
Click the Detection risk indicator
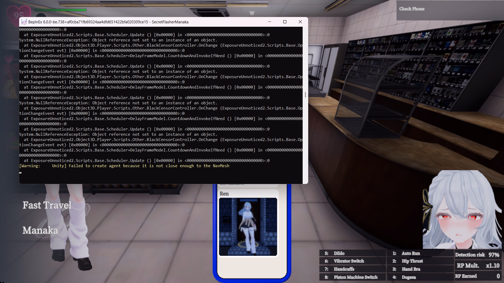pos(477,255)
